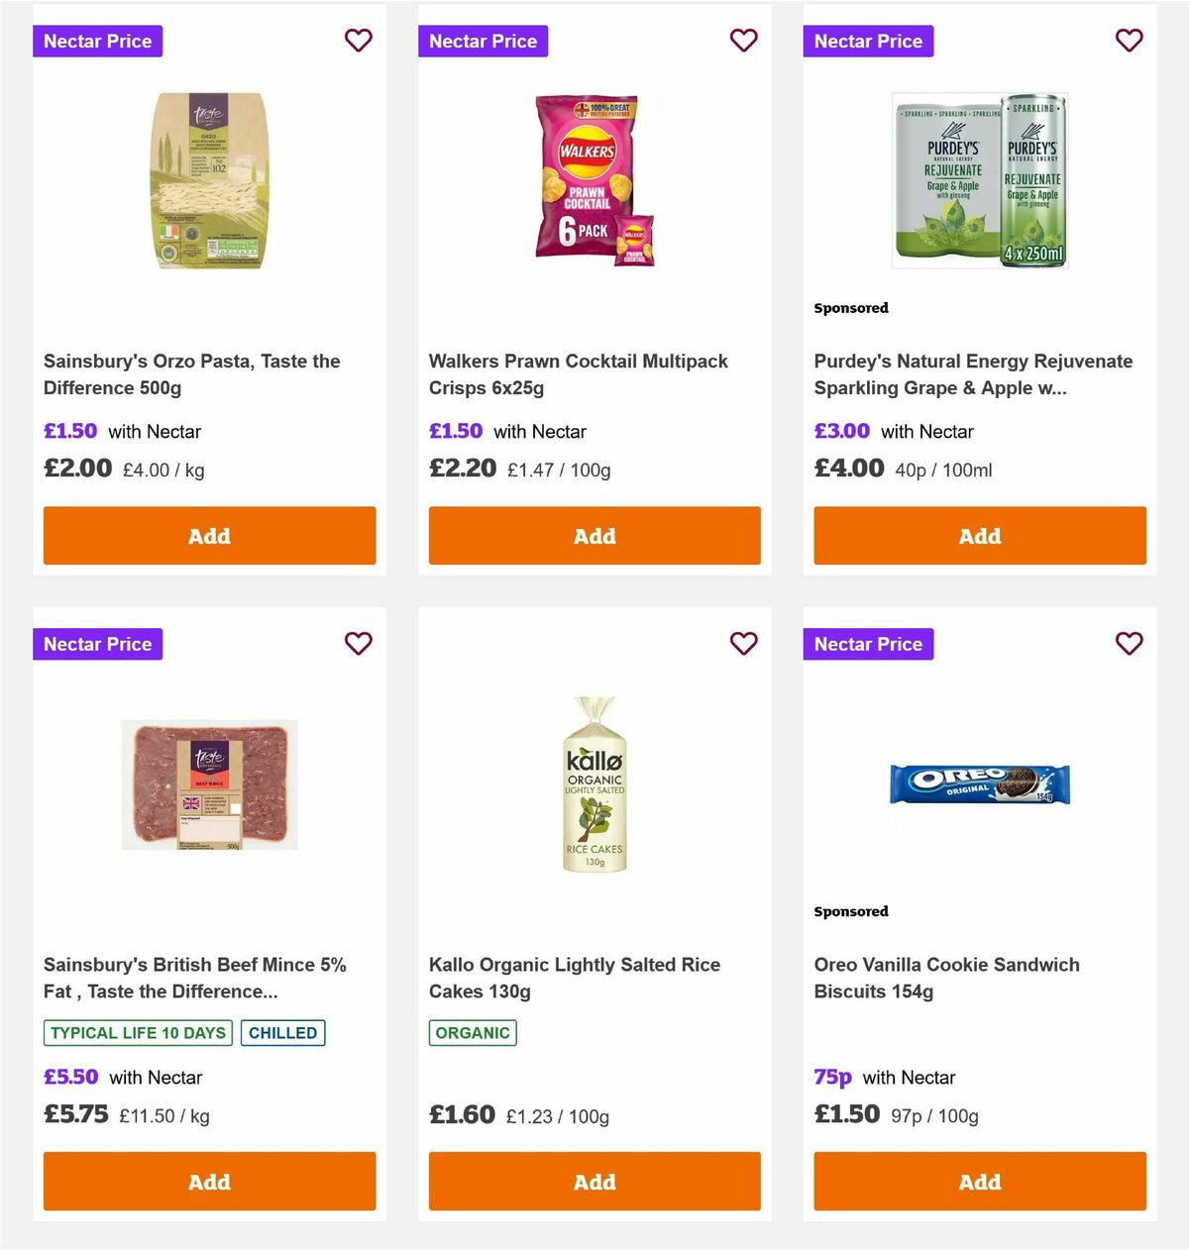Click the British Beef Mince product image
1189x1250 pixels.
point(209,783)
